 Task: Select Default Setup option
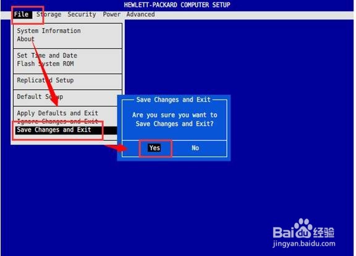point(40,96)
